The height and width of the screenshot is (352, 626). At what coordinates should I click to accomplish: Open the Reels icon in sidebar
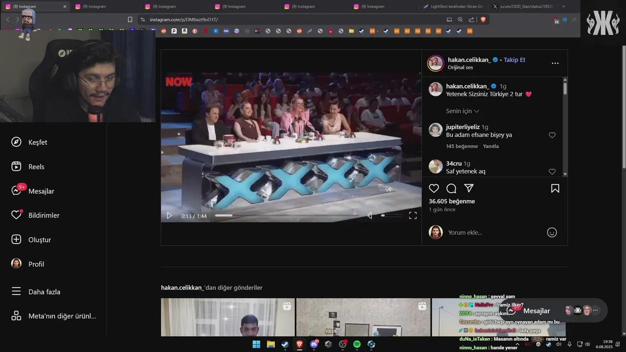16,166
